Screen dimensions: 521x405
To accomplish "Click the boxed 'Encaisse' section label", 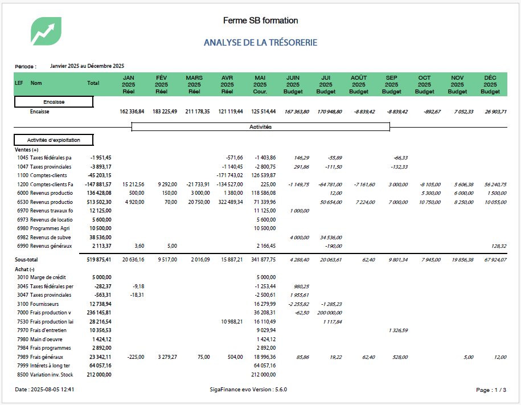I will (54, 102).
